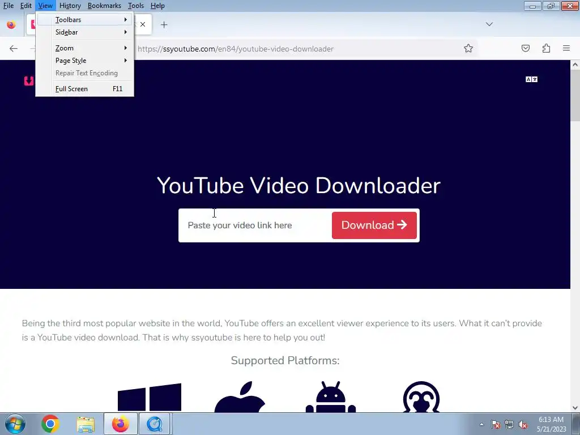
Task: Click the Apple platform icon
Action: pos(240,397)
